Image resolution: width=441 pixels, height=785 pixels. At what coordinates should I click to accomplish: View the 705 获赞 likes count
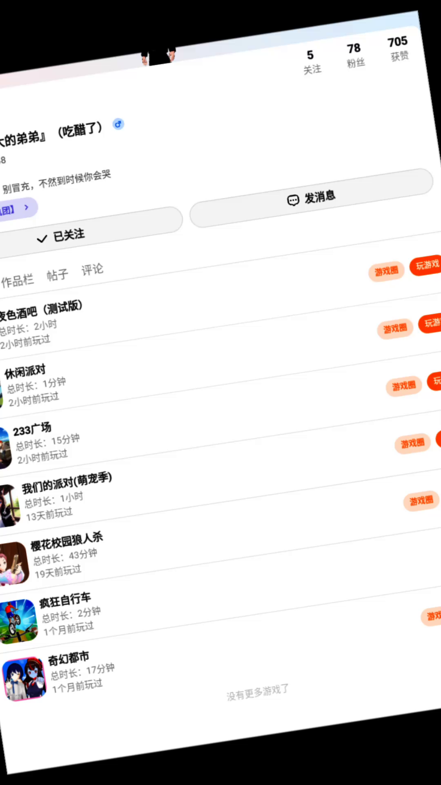point(399,49)
